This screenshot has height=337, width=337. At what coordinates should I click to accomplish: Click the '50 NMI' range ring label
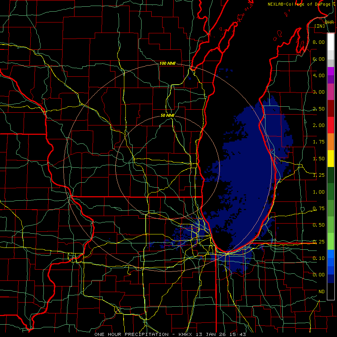(x=167, y=115)
